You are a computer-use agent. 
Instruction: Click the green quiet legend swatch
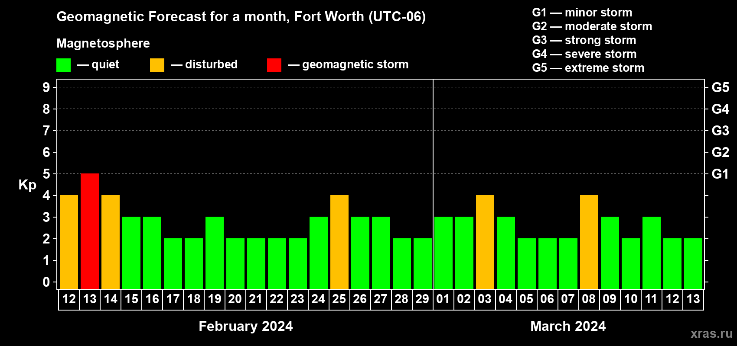point(63,65)
